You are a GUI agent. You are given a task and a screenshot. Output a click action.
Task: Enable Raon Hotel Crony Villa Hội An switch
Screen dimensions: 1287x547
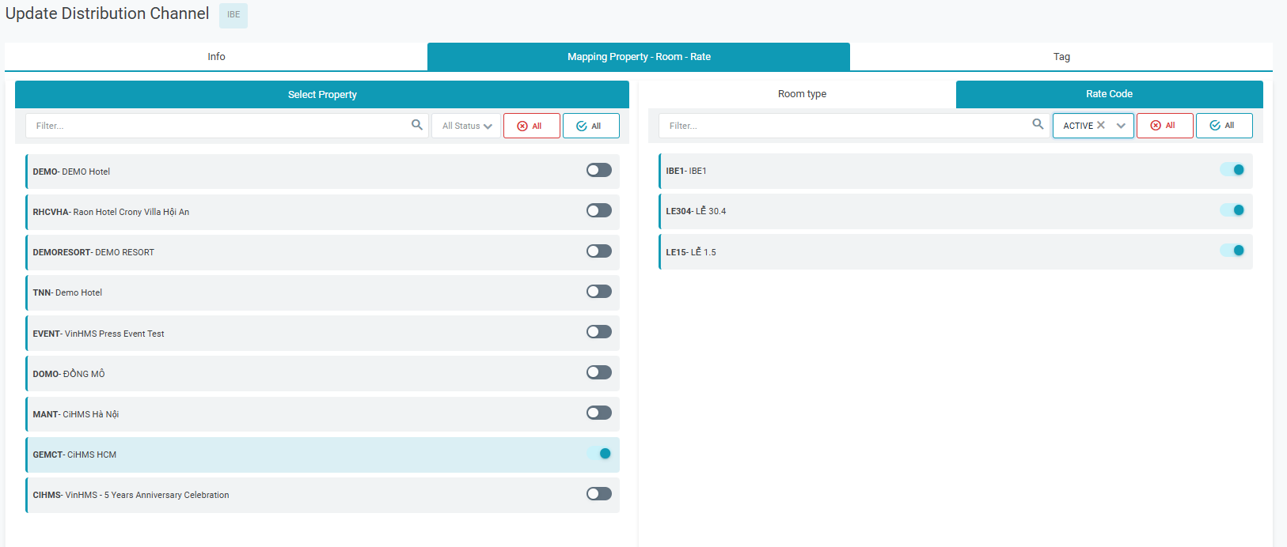pos(599,210)
